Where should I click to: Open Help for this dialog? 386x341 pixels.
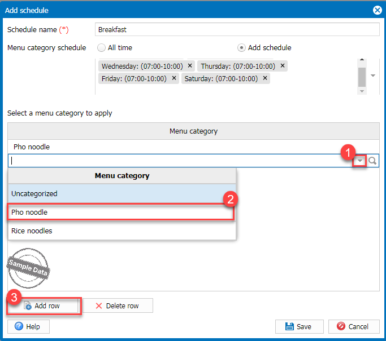tap(28, 326)
